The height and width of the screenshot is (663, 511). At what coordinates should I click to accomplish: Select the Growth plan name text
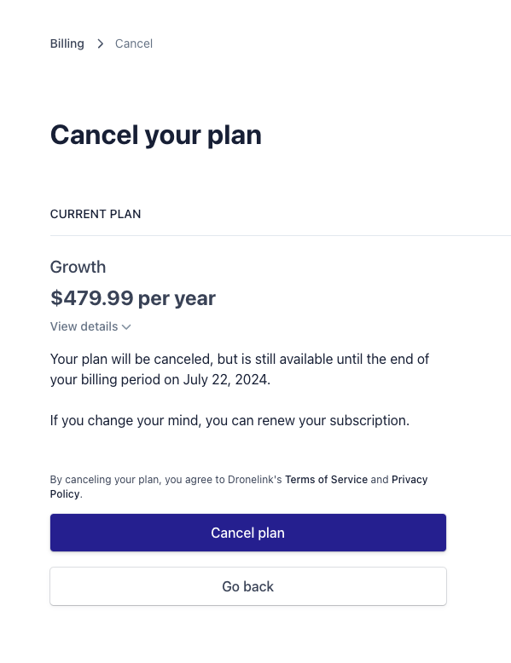[78, 268]
